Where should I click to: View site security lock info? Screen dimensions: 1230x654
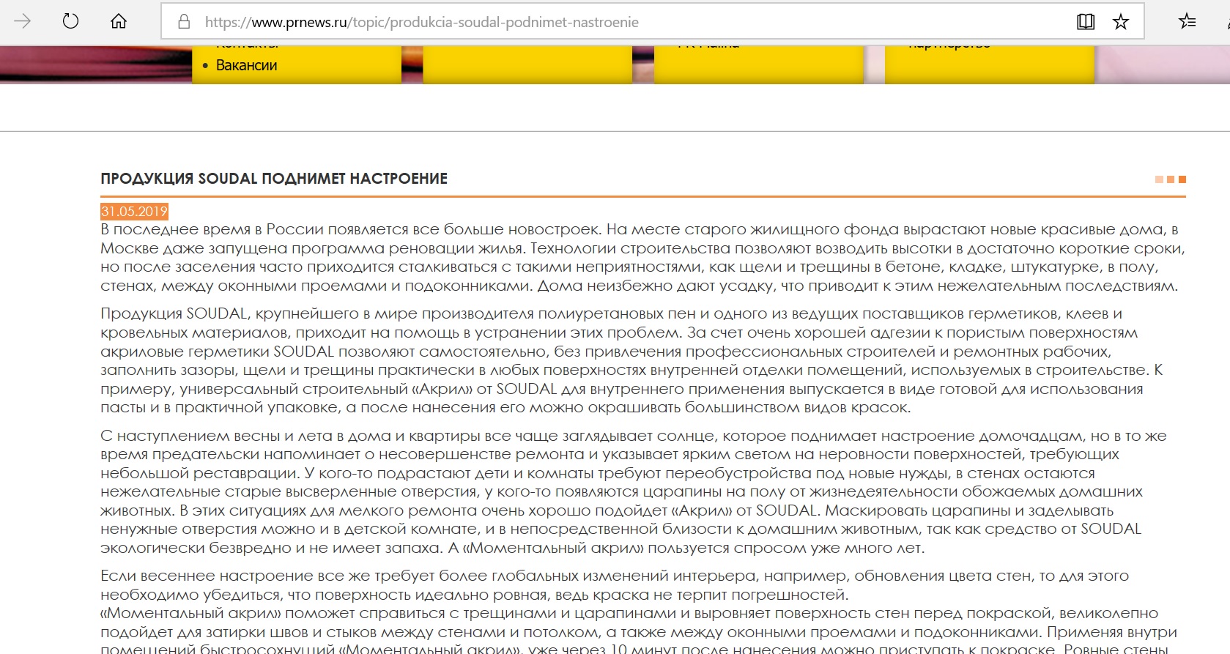tap(185, 22)
